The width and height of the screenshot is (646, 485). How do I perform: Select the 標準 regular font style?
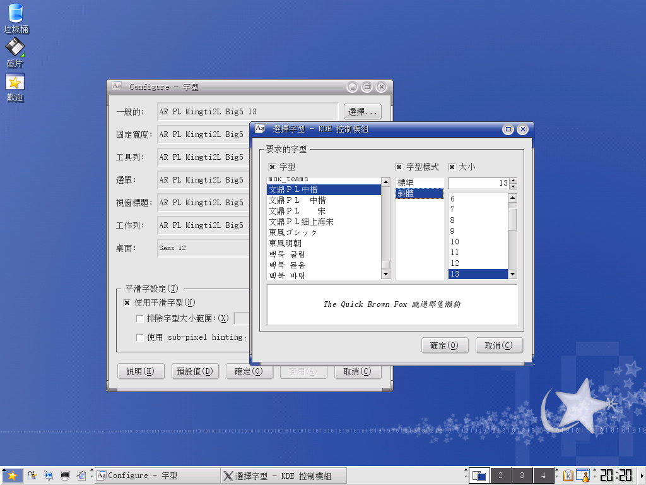pyautogui.click(x=406, y=183)
